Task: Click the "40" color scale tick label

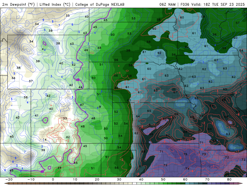Action: tap(141, 179)
